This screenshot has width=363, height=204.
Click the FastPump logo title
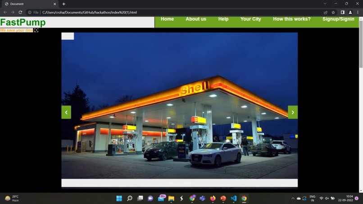(x=23, y=23)
